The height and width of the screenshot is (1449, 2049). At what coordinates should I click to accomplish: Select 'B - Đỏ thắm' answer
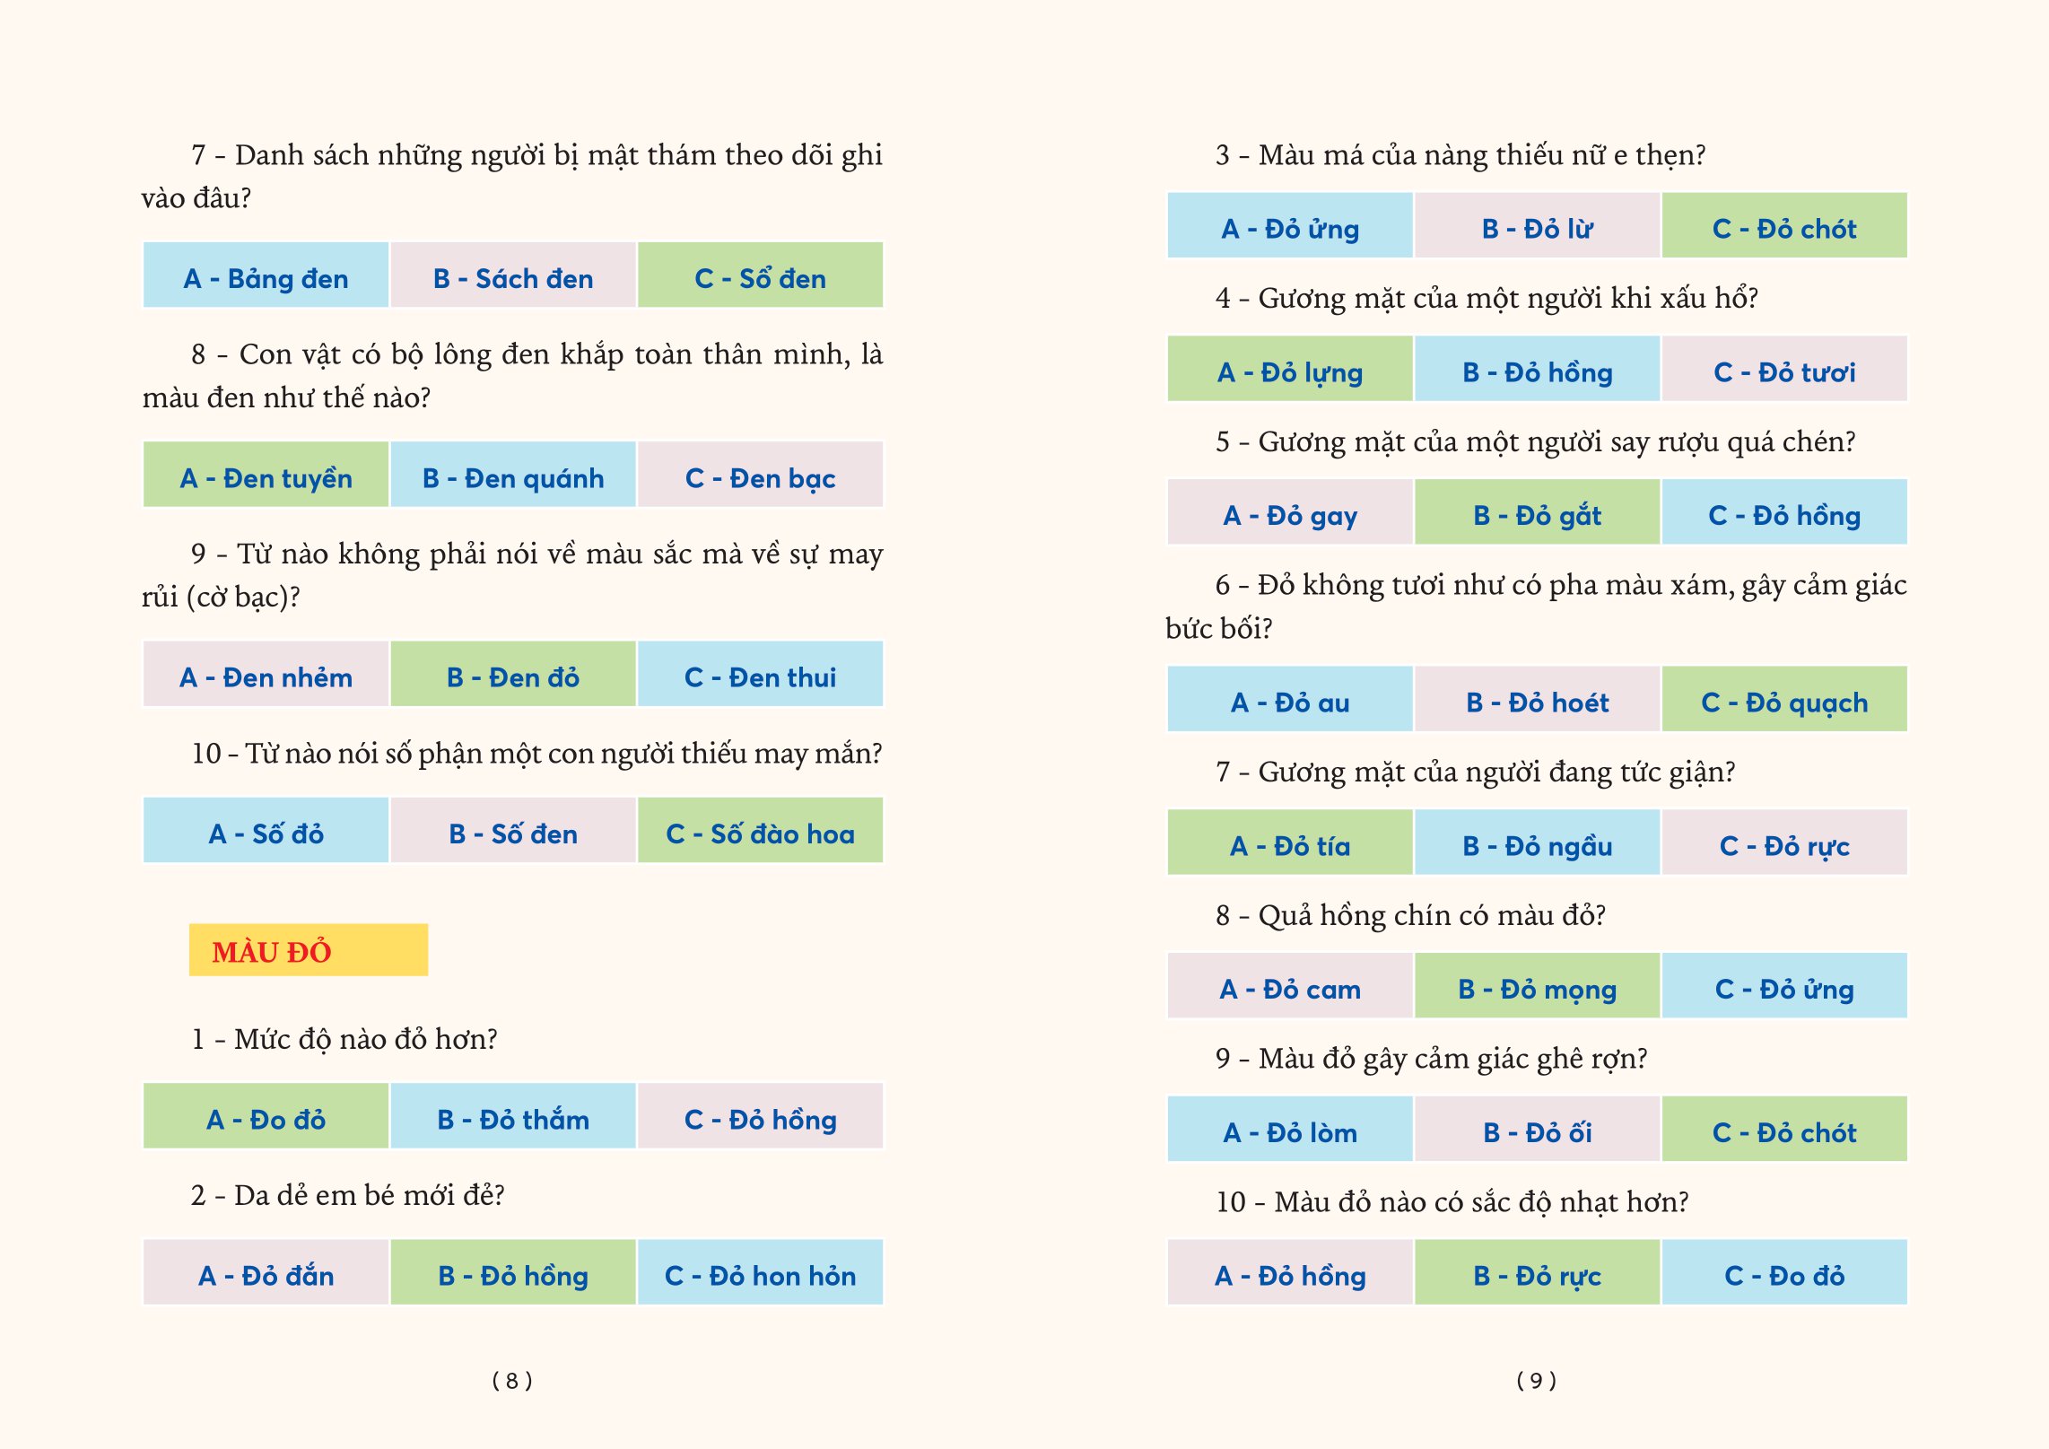click(x=513, y=1118)
